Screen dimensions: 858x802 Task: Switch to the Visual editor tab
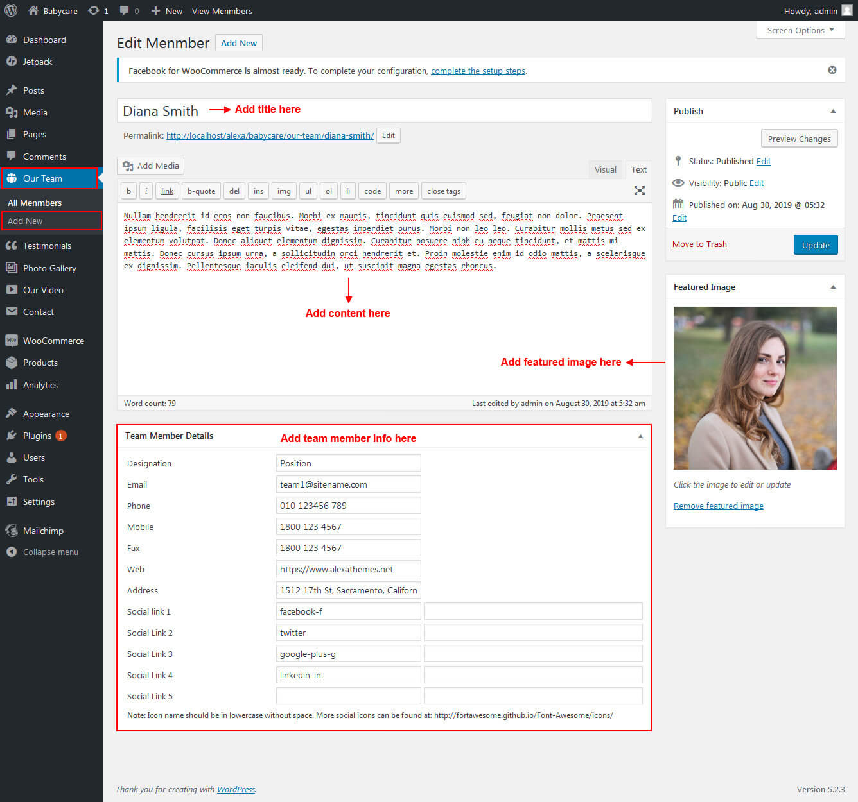click(x=605, y=169)
